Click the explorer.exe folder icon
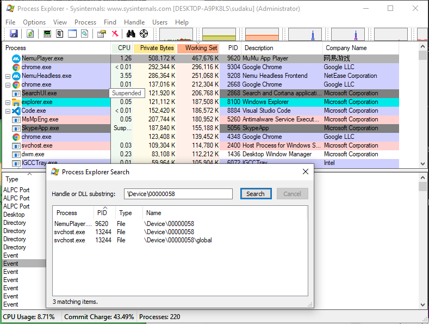429x324 pixels. coord(16,102)
